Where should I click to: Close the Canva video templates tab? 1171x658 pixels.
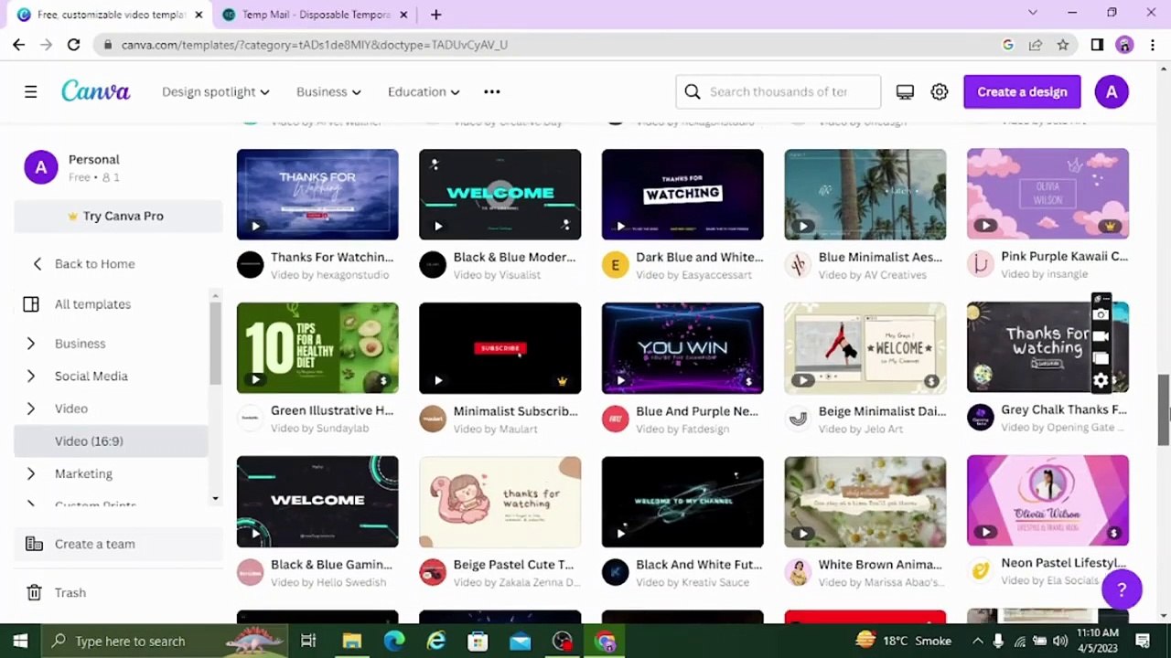coord(199,15)
